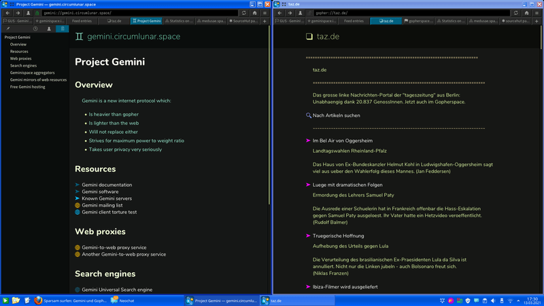
Task: Go back in the Project Gemini window
Action: tap(7, 13)
